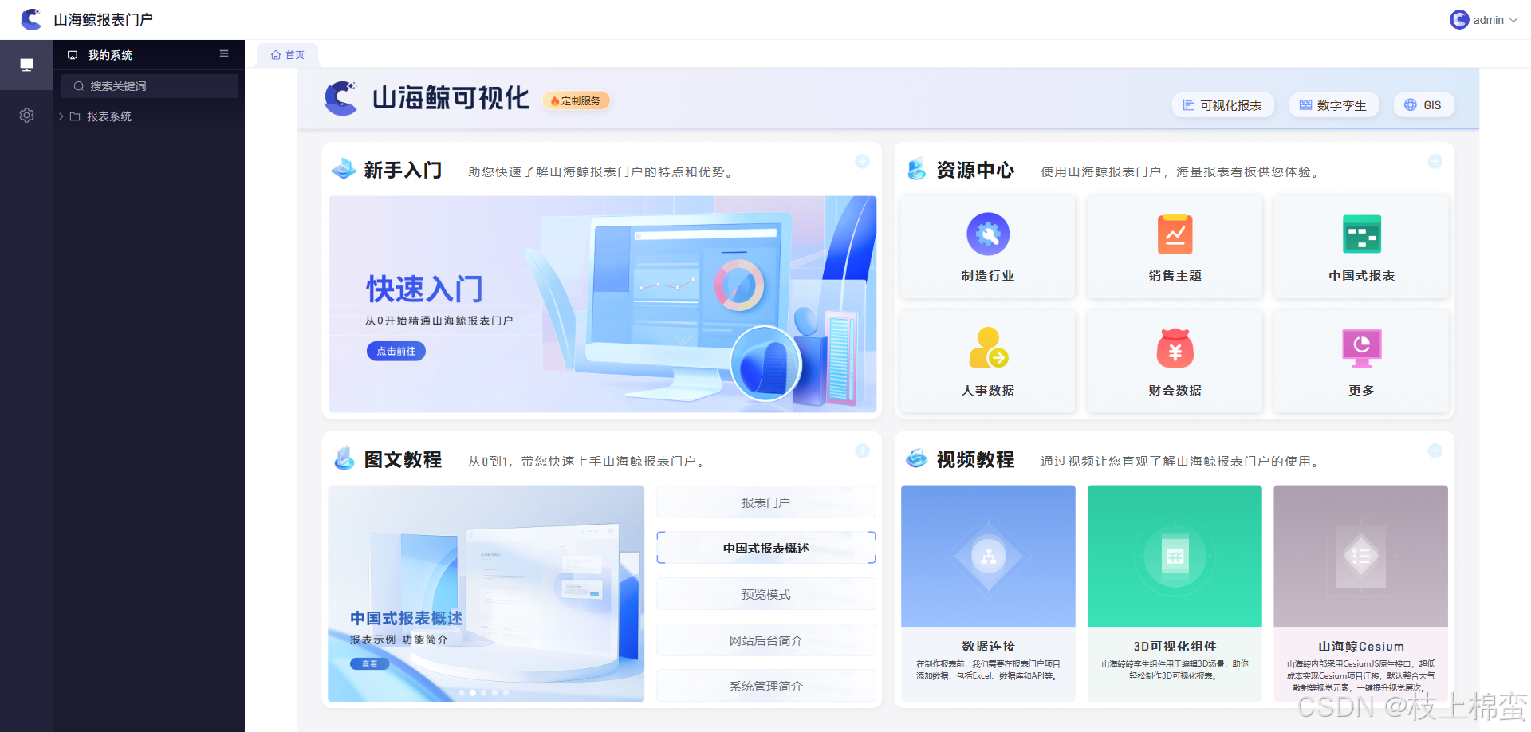Open the 数据连接 video thumbnail
This screenshot has width=1531, height=732.
point(988,556)
